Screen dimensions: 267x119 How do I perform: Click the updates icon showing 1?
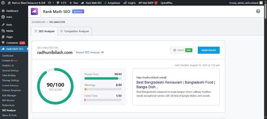pyautogui.click(x=50, y=3)
